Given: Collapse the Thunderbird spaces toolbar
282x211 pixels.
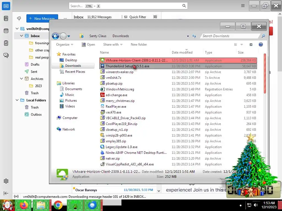Looking at the screenshot, I should click(x=6, y=193).
